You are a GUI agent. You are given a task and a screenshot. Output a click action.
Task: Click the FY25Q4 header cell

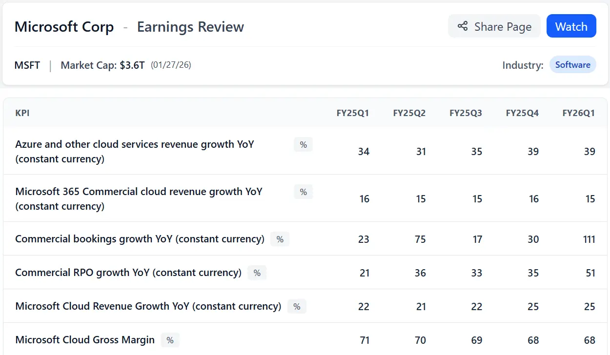point(522,113)
